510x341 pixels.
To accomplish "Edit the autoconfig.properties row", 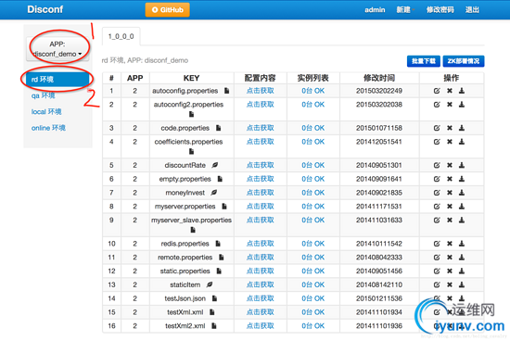I will (437, 91).
